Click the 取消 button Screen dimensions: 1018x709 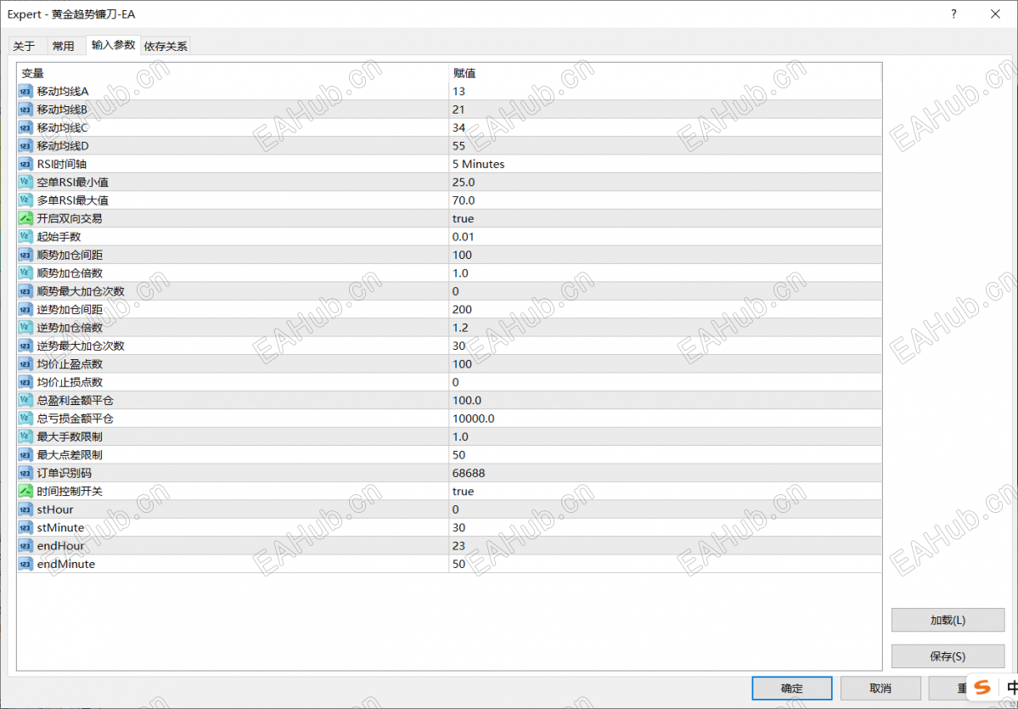click(x=880, y=689)
